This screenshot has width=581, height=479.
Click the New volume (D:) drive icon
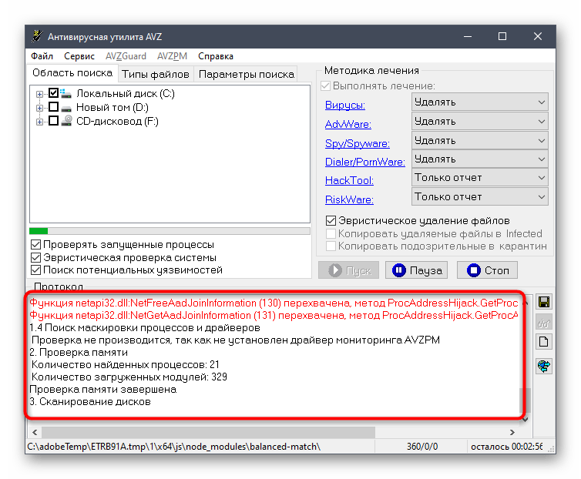66,108
